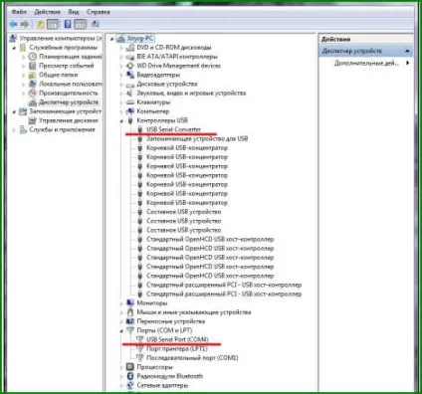Toggle the Show/Hide action pane toolbar icon
Screen dimensions: 422x394
click(80, 24)
